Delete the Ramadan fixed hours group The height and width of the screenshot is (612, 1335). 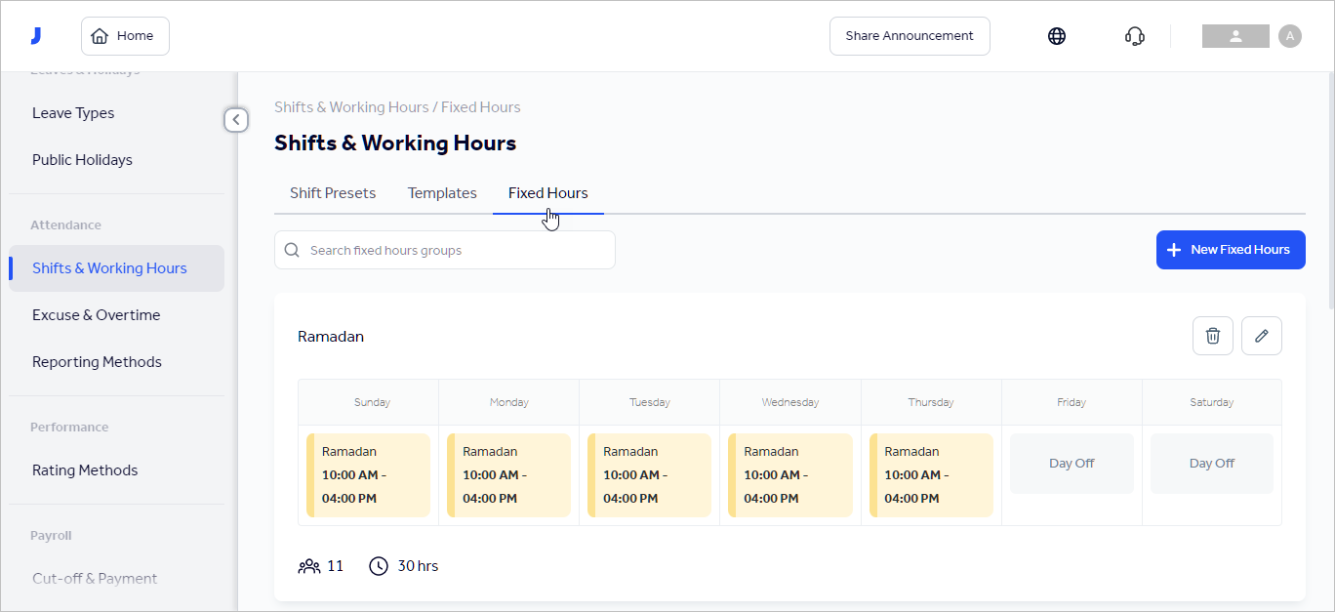click(1212, 335)
